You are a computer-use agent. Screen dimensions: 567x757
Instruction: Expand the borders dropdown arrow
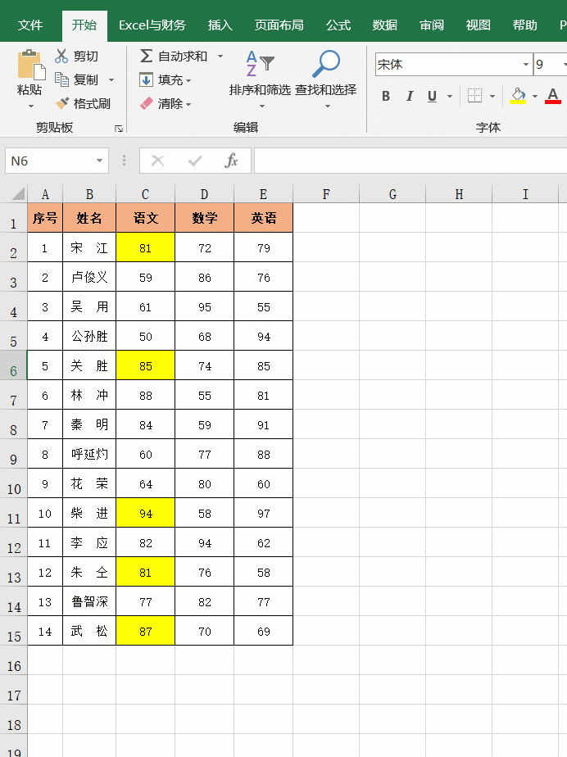coord(492,96)
